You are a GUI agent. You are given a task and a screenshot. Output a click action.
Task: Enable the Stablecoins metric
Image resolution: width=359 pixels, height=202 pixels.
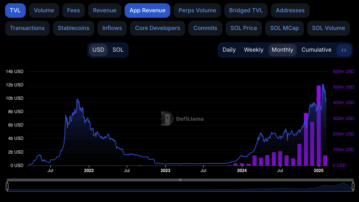pyautogui.click(x=74, y=28)
